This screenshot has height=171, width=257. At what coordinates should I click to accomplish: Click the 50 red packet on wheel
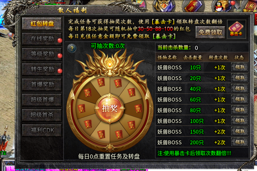click(131, 125)
